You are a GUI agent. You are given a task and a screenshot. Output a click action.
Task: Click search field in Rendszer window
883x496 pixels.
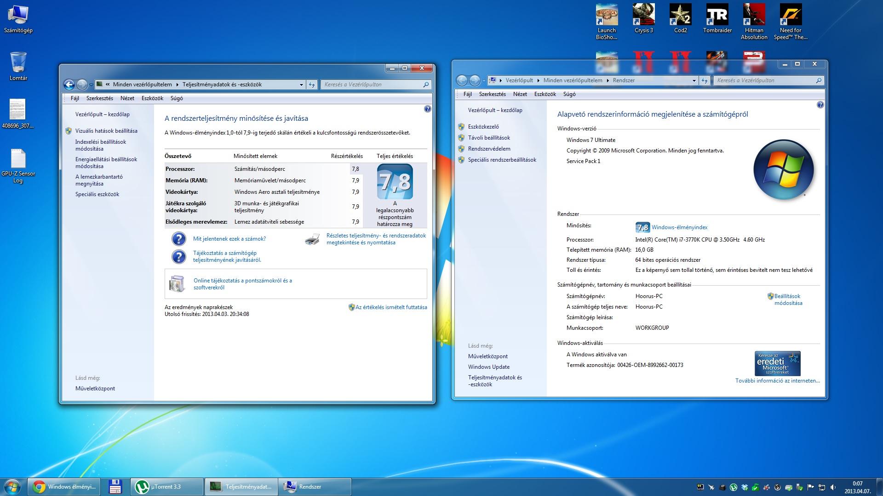[768, 80]
